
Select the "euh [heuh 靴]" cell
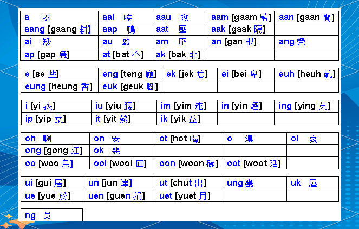tap(307, 74)
